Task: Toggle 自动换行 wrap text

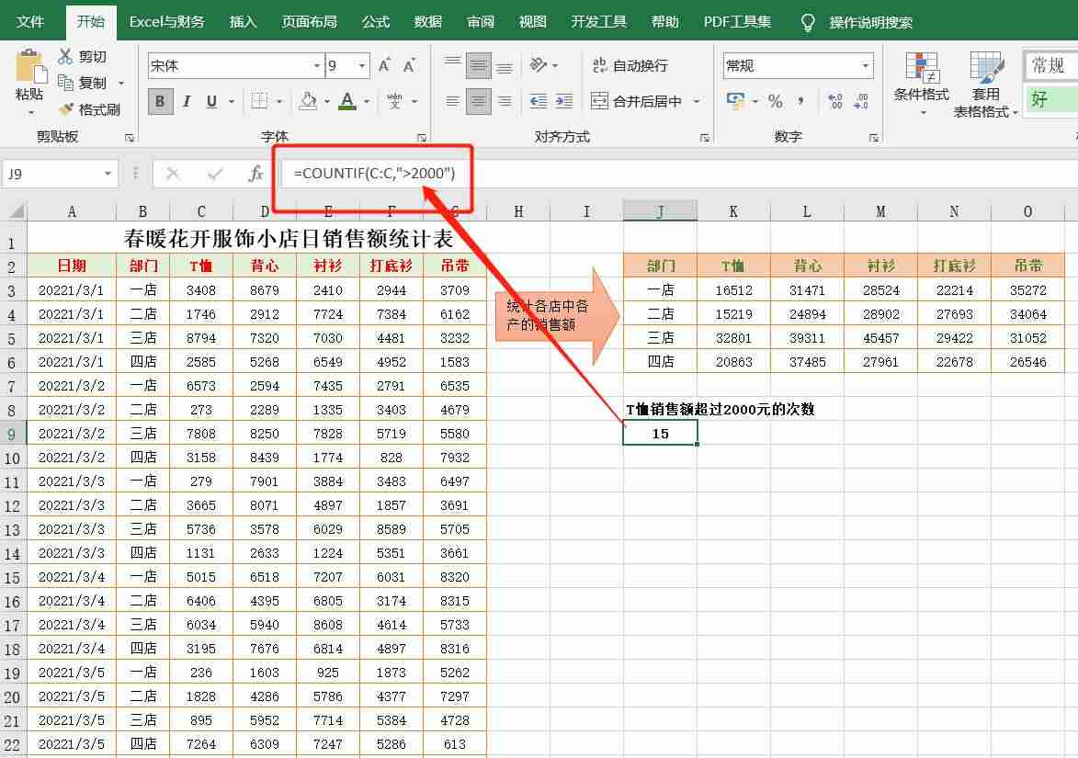Action: [630, 65]
